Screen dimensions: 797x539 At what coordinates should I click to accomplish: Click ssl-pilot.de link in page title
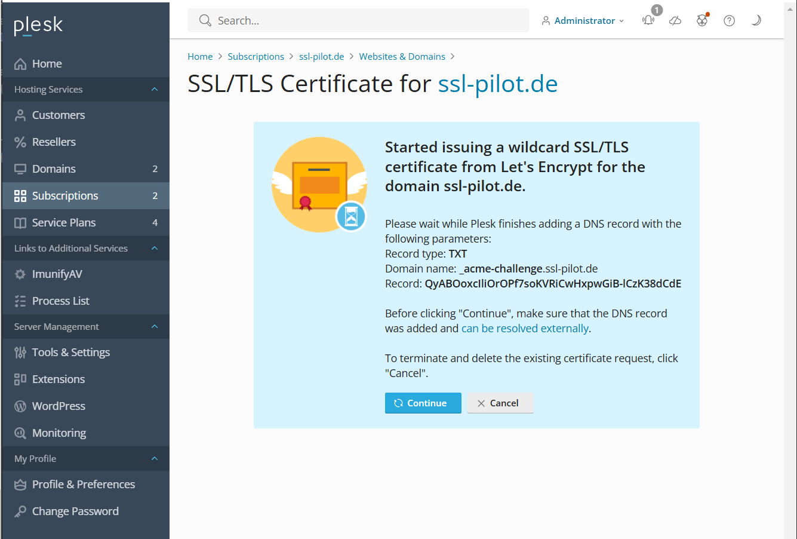point(498,84)
